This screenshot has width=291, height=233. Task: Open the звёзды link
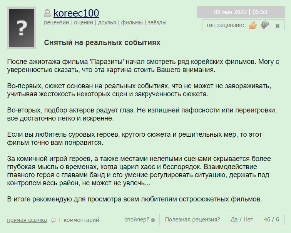click(x=157, y=22)
